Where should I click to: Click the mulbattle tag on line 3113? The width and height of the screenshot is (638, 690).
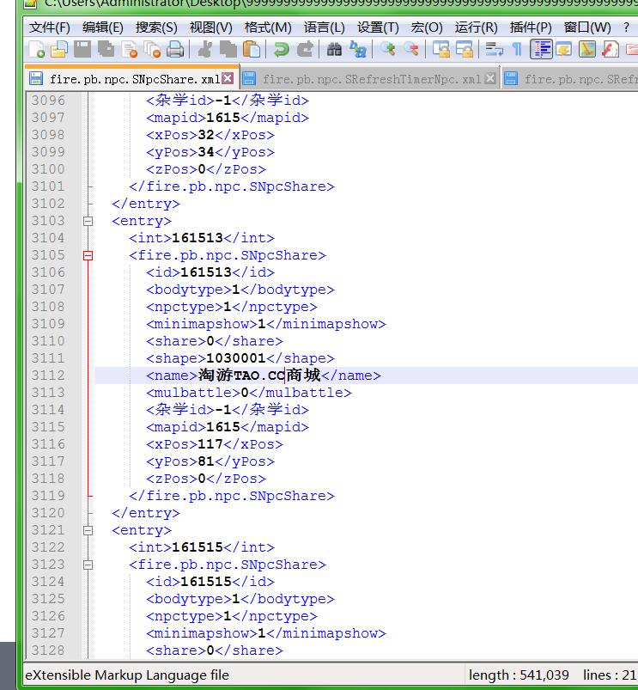[193, 393]
